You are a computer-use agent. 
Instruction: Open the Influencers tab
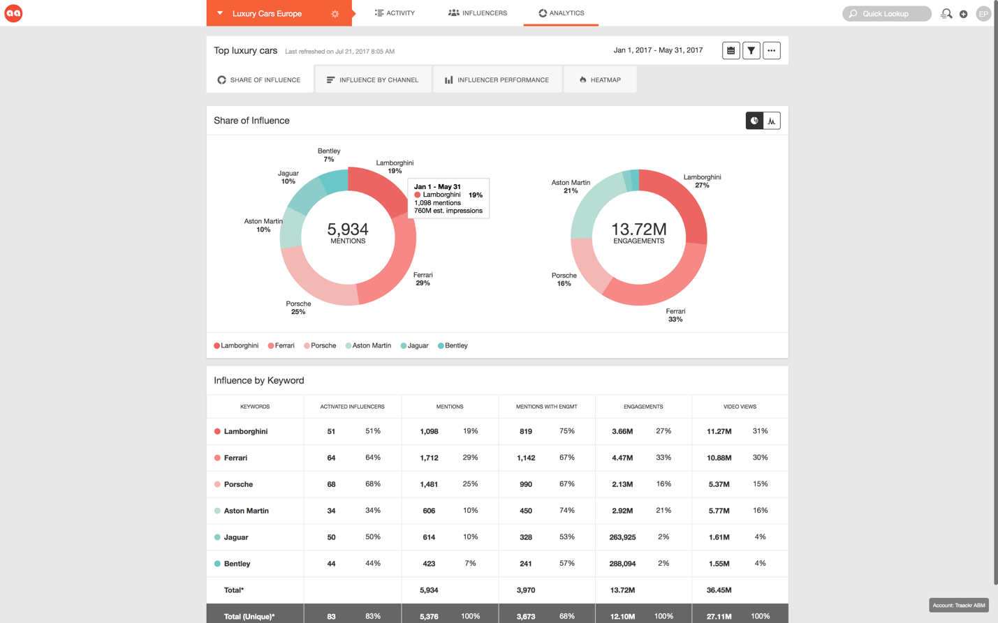pos(478,13)
